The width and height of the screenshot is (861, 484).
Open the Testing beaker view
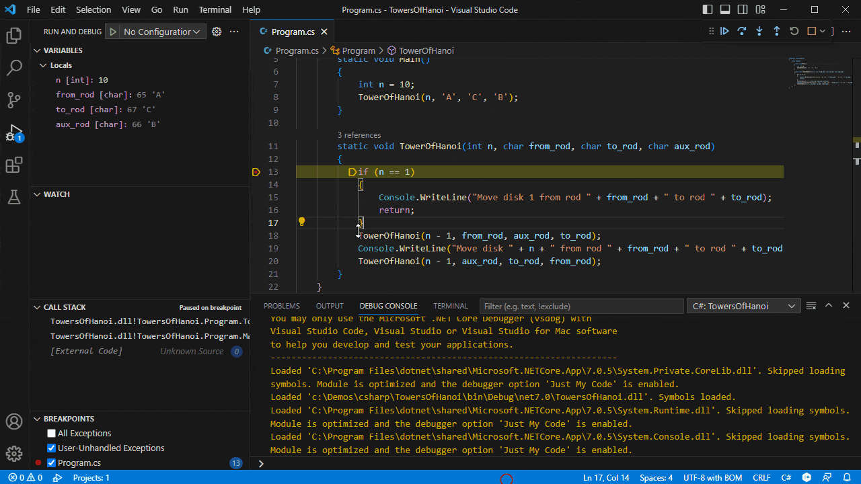point(13,197)
